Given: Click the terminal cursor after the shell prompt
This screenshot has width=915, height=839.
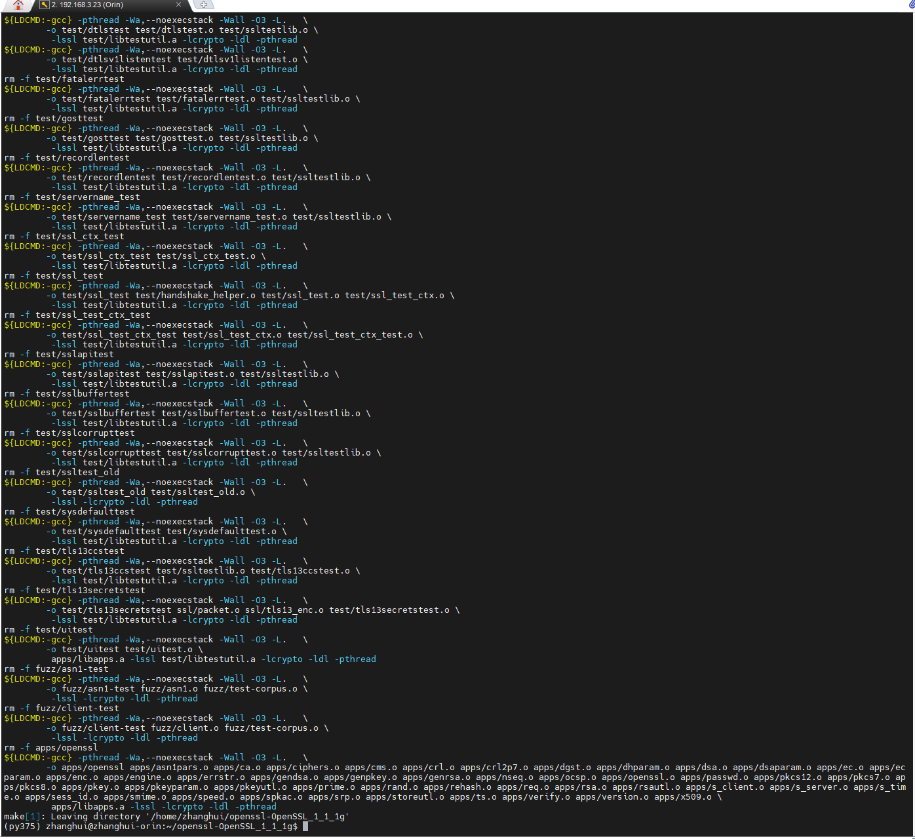Looking at the screenshot, I should click(305, 827).
